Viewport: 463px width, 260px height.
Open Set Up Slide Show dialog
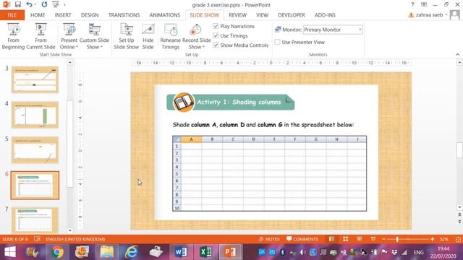click(126, 36)
